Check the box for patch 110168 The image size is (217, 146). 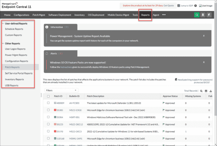pyautogui.click(x=48, y=138)
